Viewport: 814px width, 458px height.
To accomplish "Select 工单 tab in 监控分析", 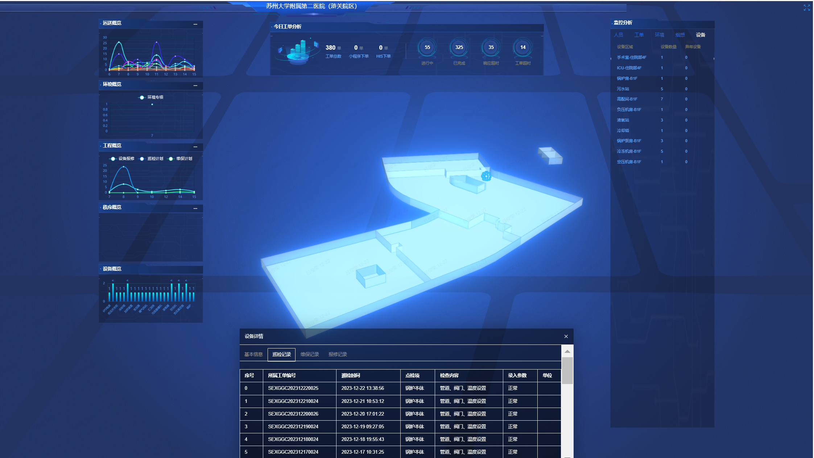I will point(639,35).
